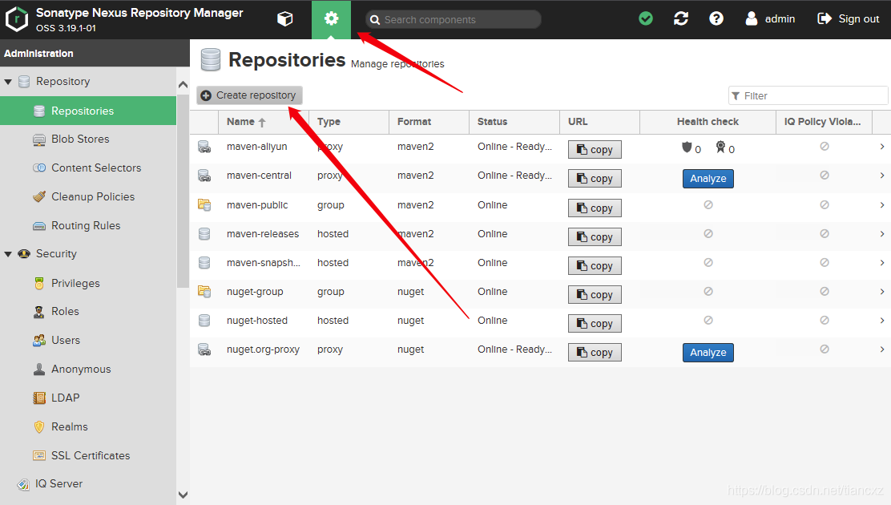Image resolution: width=891 pixels, height=505 pixels.
Task: Click the green system status check icon
Action: click(646, 18)
